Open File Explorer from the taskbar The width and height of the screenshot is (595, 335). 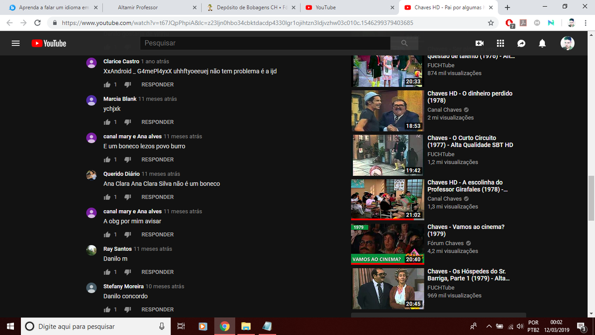[246, 326]
